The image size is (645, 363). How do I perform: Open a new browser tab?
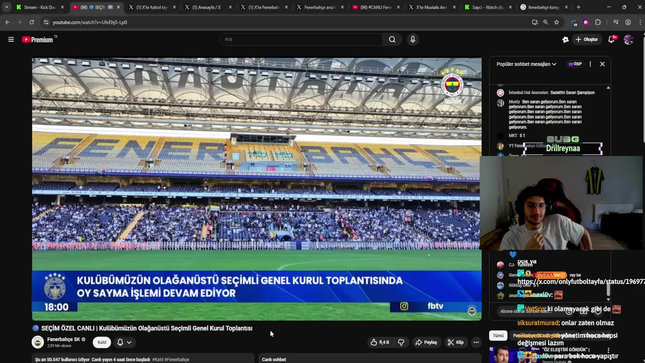click(x=578, y=8)
